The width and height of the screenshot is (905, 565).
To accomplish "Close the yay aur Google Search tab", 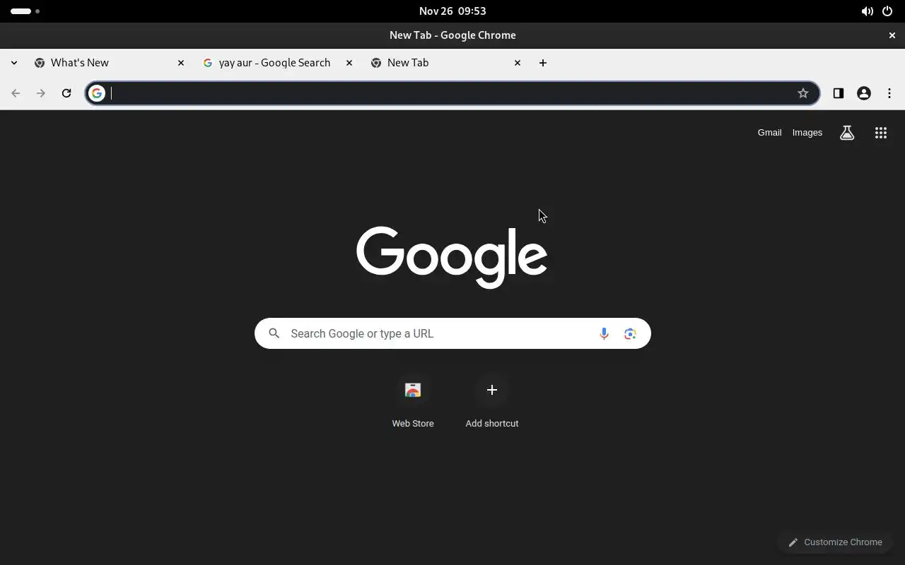I will click(349, 63).
